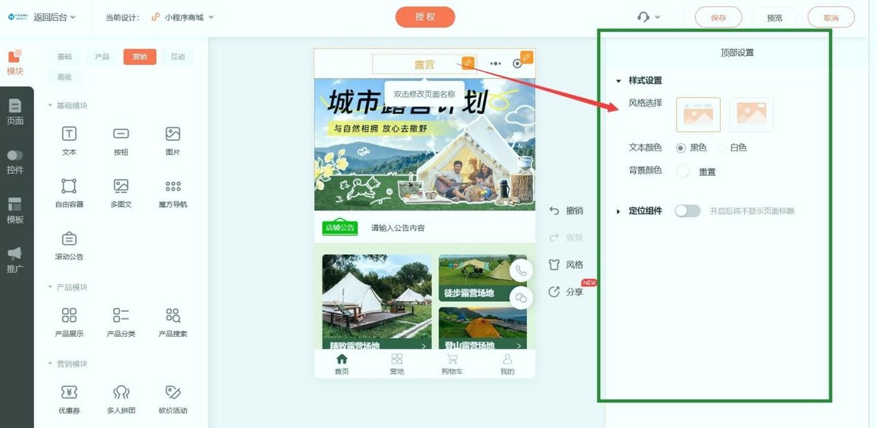Select the 文本 text module

click(x=69, y=139)
